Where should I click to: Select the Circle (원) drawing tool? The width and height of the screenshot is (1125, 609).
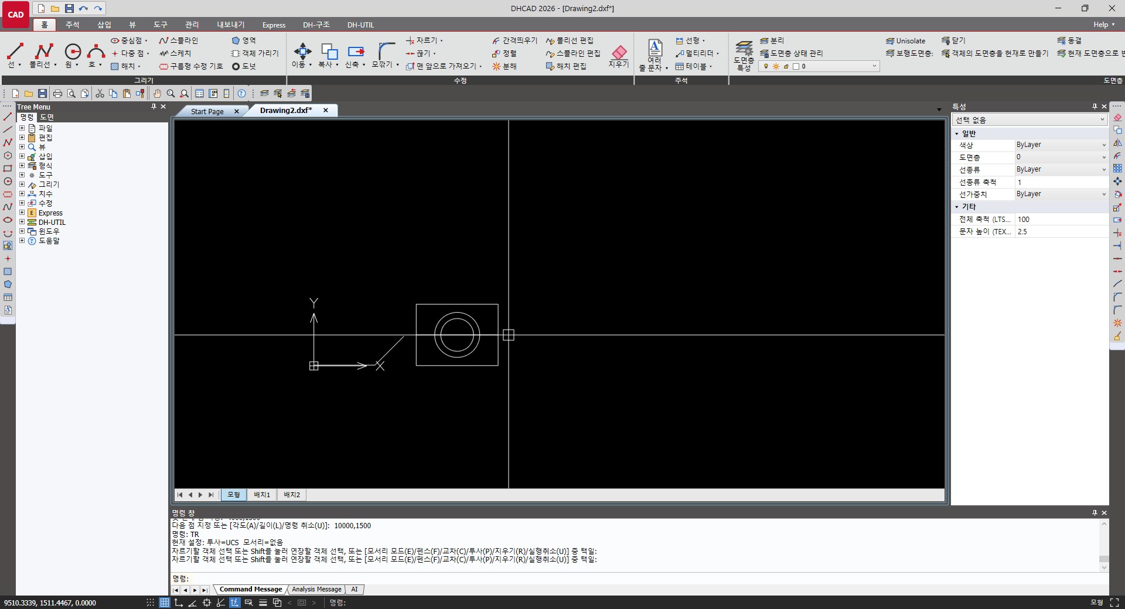coord(73,55)
